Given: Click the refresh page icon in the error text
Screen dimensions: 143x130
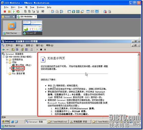Looking at the screenshot, I should click(54, 86).
